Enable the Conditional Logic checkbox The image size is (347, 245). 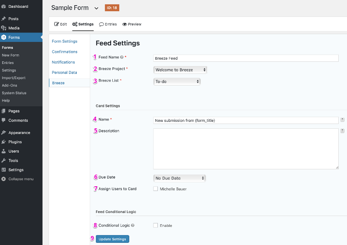[156, 226]
